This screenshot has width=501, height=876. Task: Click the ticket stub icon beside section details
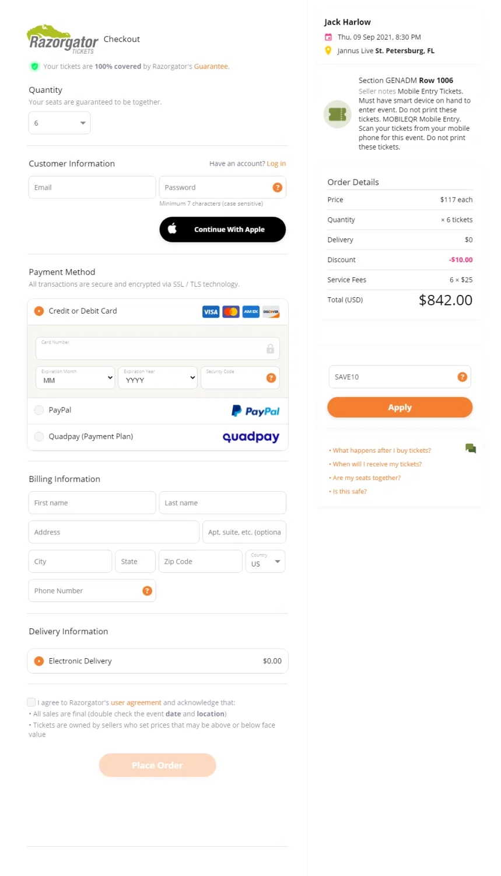(x=338, y=114)
